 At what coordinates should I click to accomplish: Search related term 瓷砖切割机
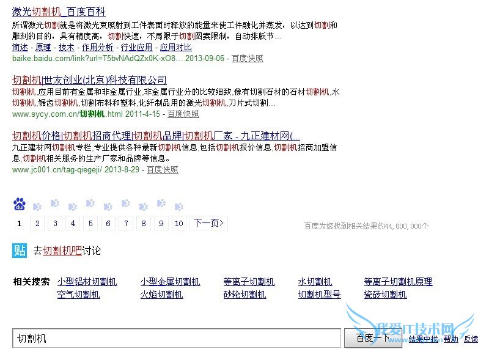385,295
